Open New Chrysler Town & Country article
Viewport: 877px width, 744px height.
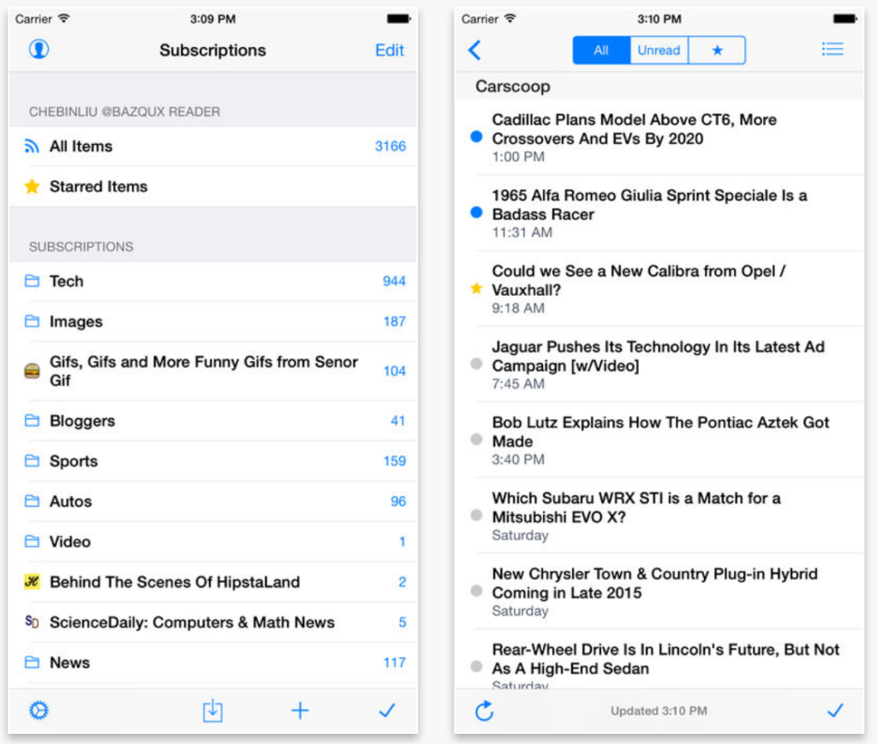(659, 591)
